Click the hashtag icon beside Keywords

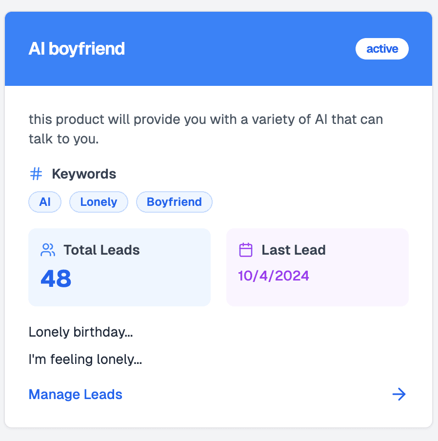pyautogui.click(x=36, y=174)
